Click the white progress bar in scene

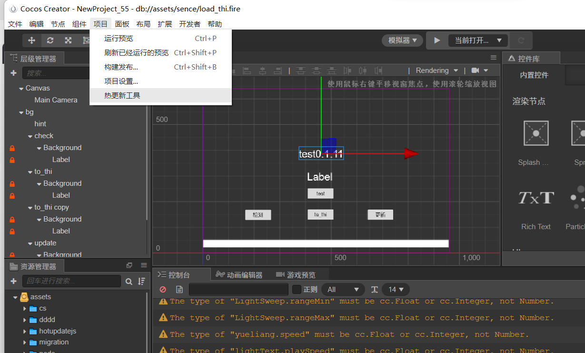coord(326,243)
